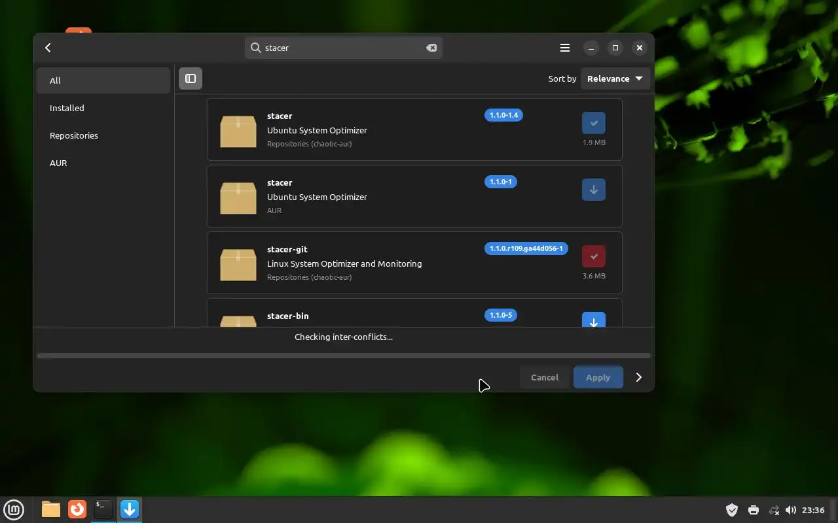
Task: Apply the pending changes
Action: pyautogui.click(x=598, y=377)
